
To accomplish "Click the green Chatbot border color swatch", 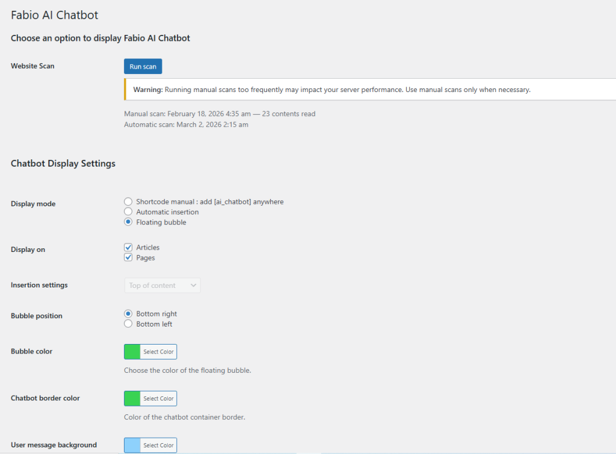I will 132,399.
